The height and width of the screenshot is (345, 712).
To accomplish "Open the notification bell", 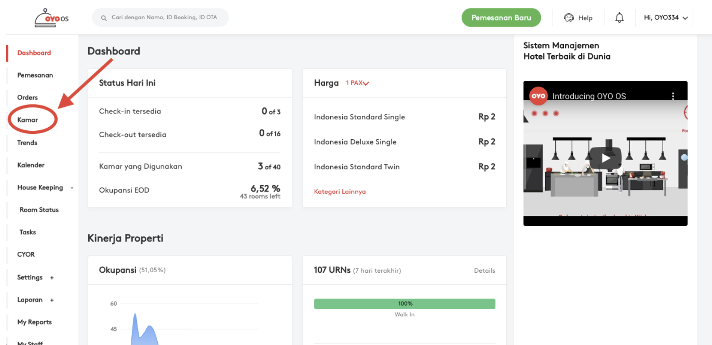I will pos(619,18).
